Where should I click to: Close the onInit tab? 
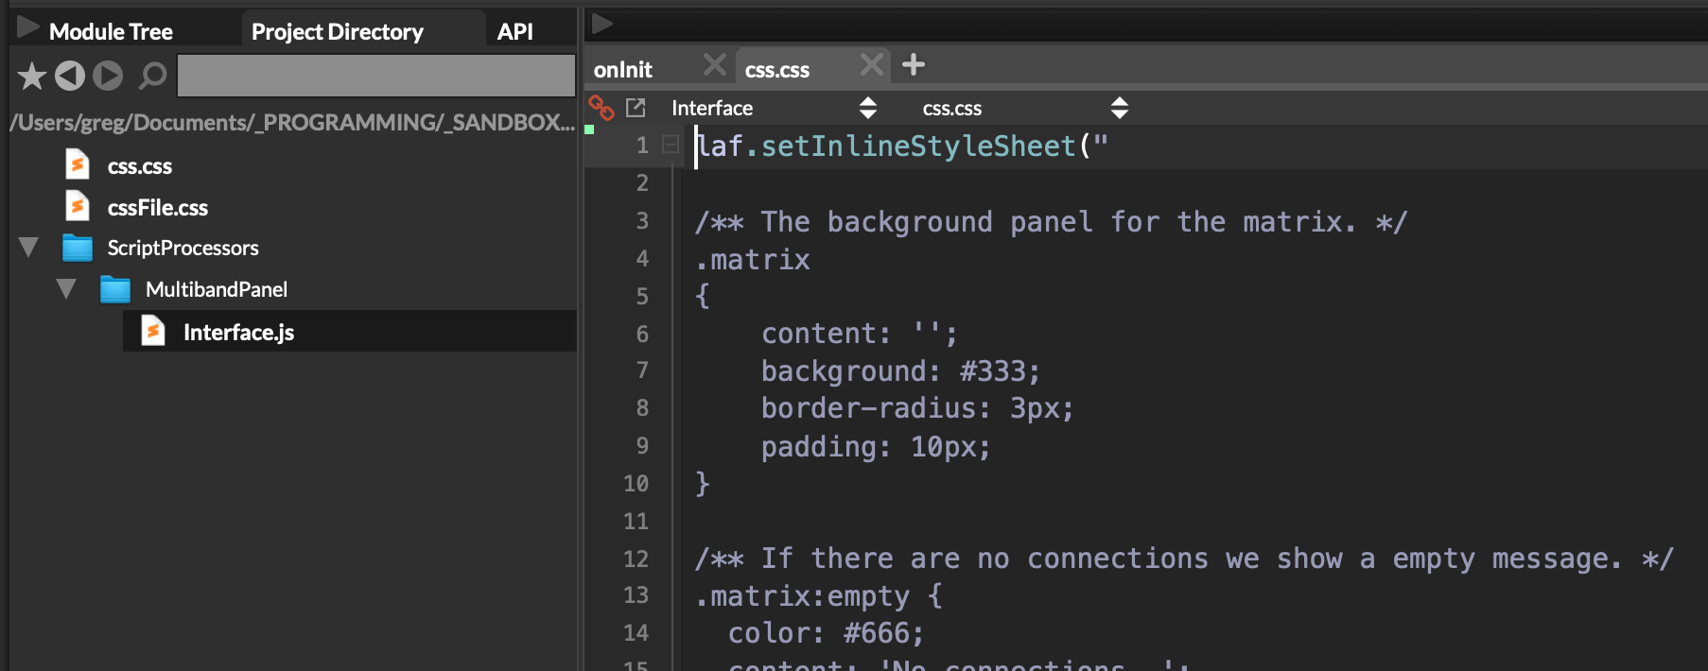coord(715,65)
